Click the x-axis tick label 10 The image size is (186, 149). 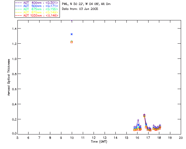point(72,138)
